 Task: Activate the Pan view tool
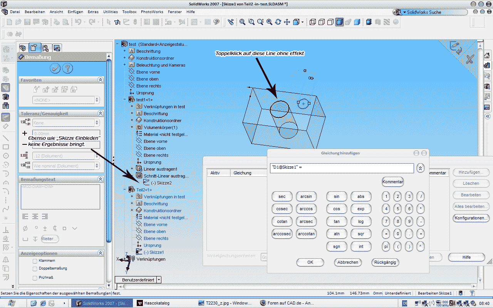click(x=287, y=22)
